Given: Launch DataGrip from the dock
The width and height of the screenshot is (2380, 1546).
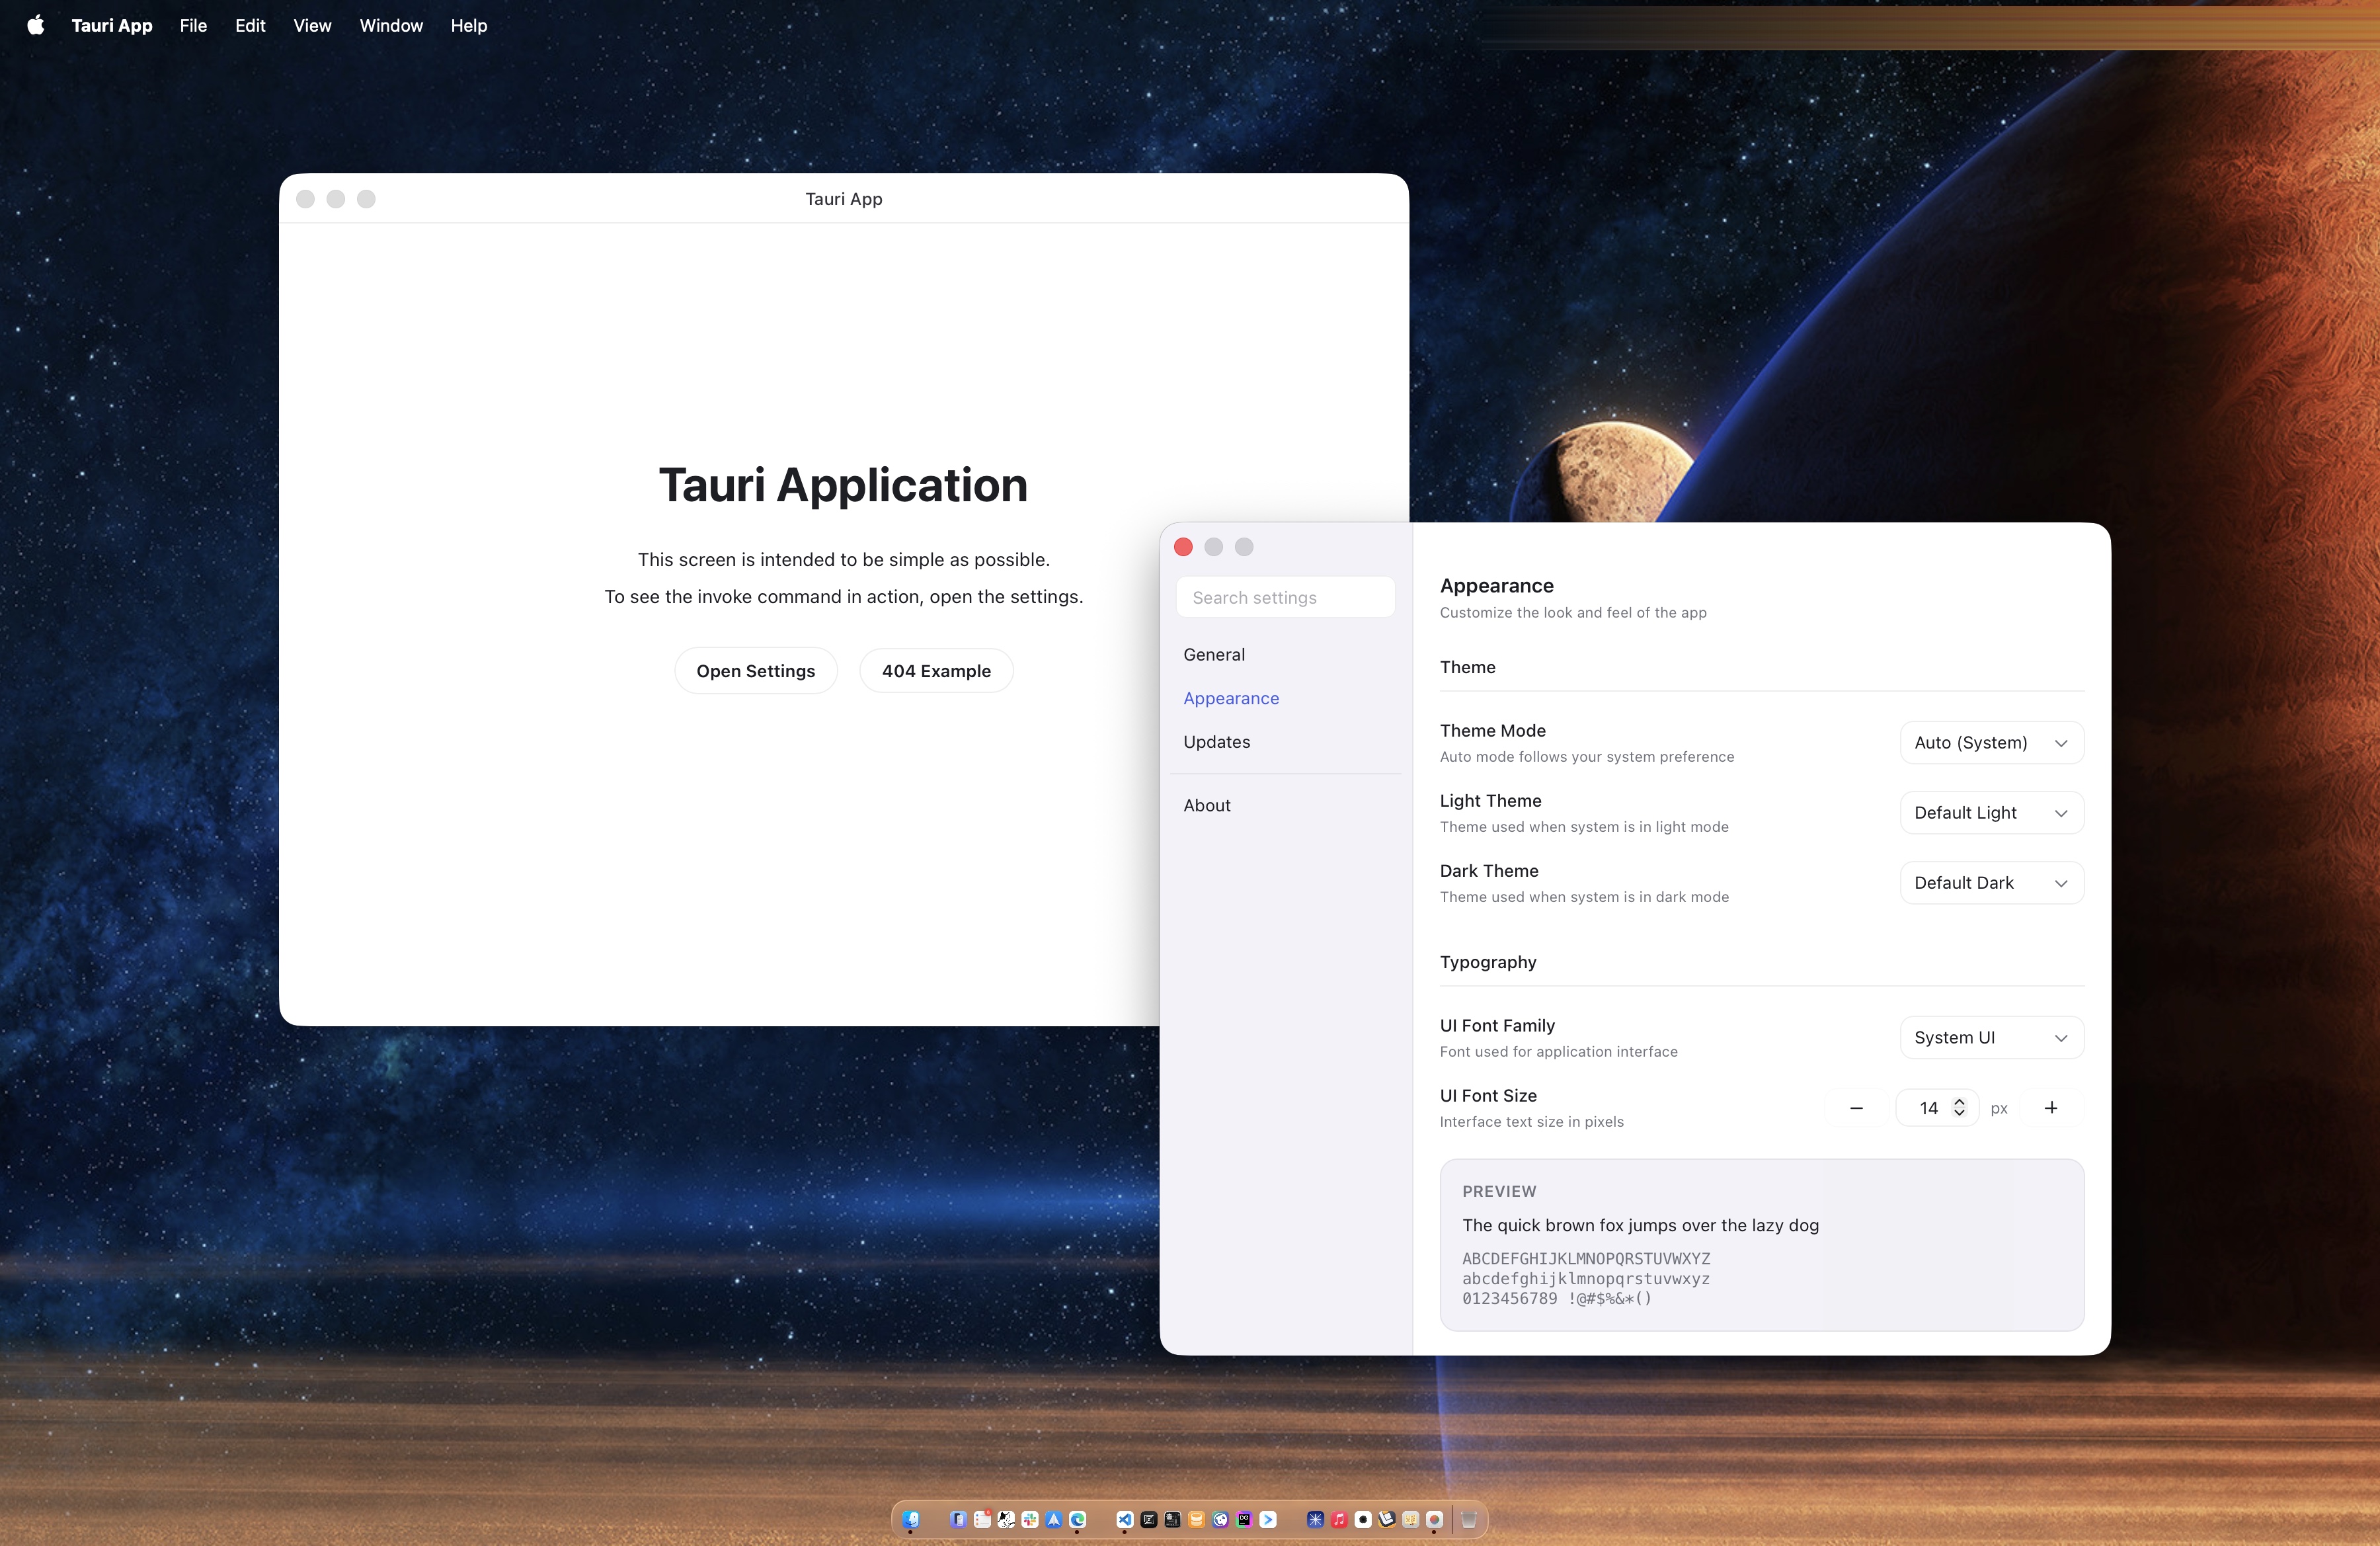Looking at the screenshot, I should [1244, 1519].
